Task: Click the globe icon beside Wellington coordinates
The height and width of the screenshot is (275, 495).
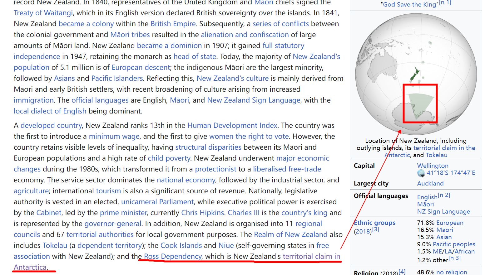Action: [421, 173]
